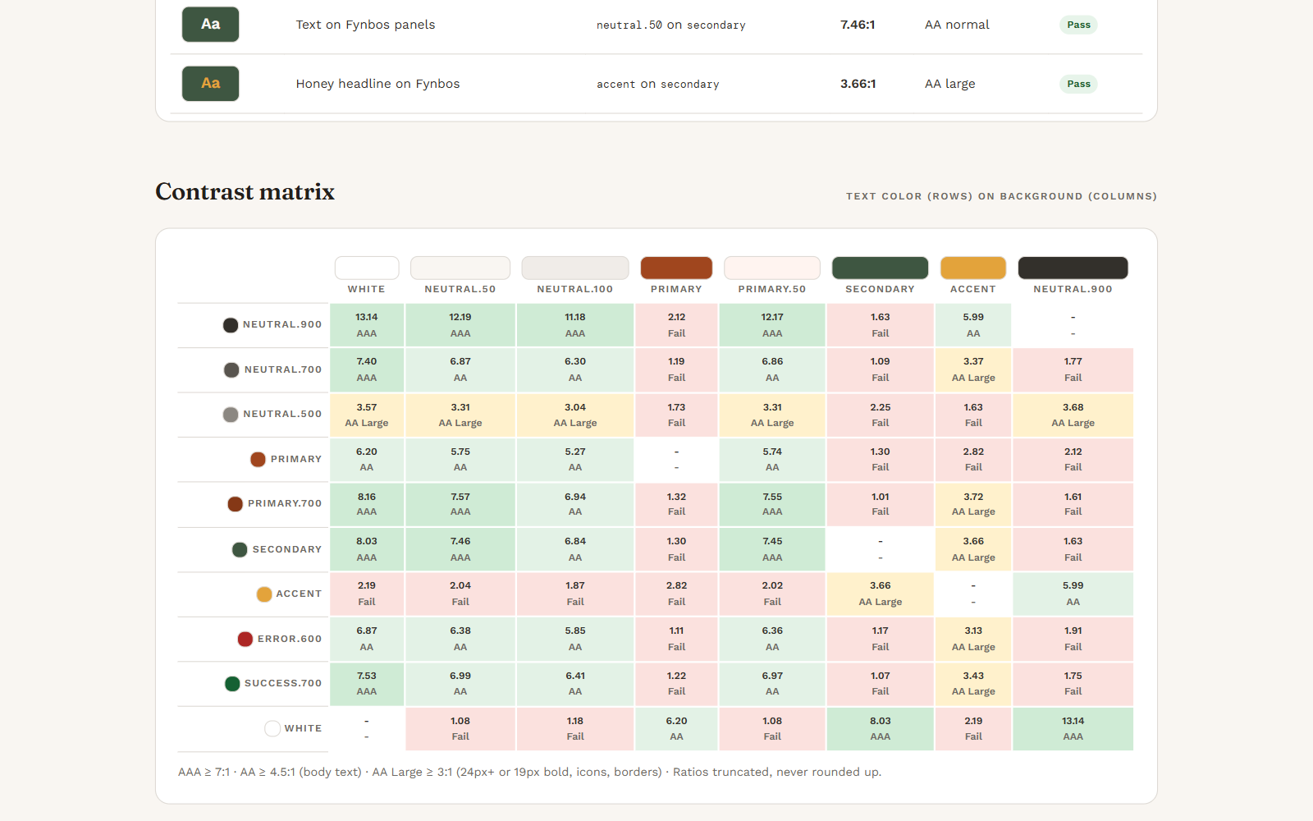Click the 13.14 AAA cell in White row
Viewport: 1313px width, 821px height.
click(x=1073, y=729)
